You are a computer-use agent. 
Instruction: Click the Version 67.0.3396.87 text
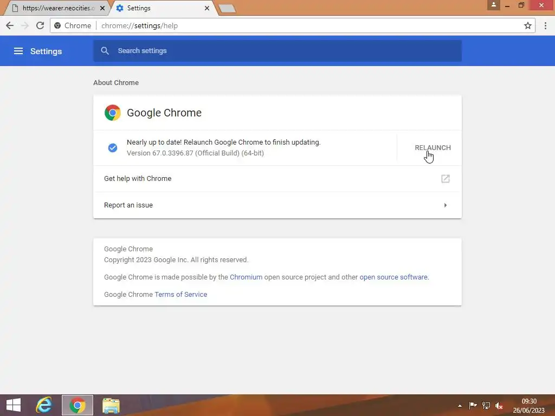195,153
